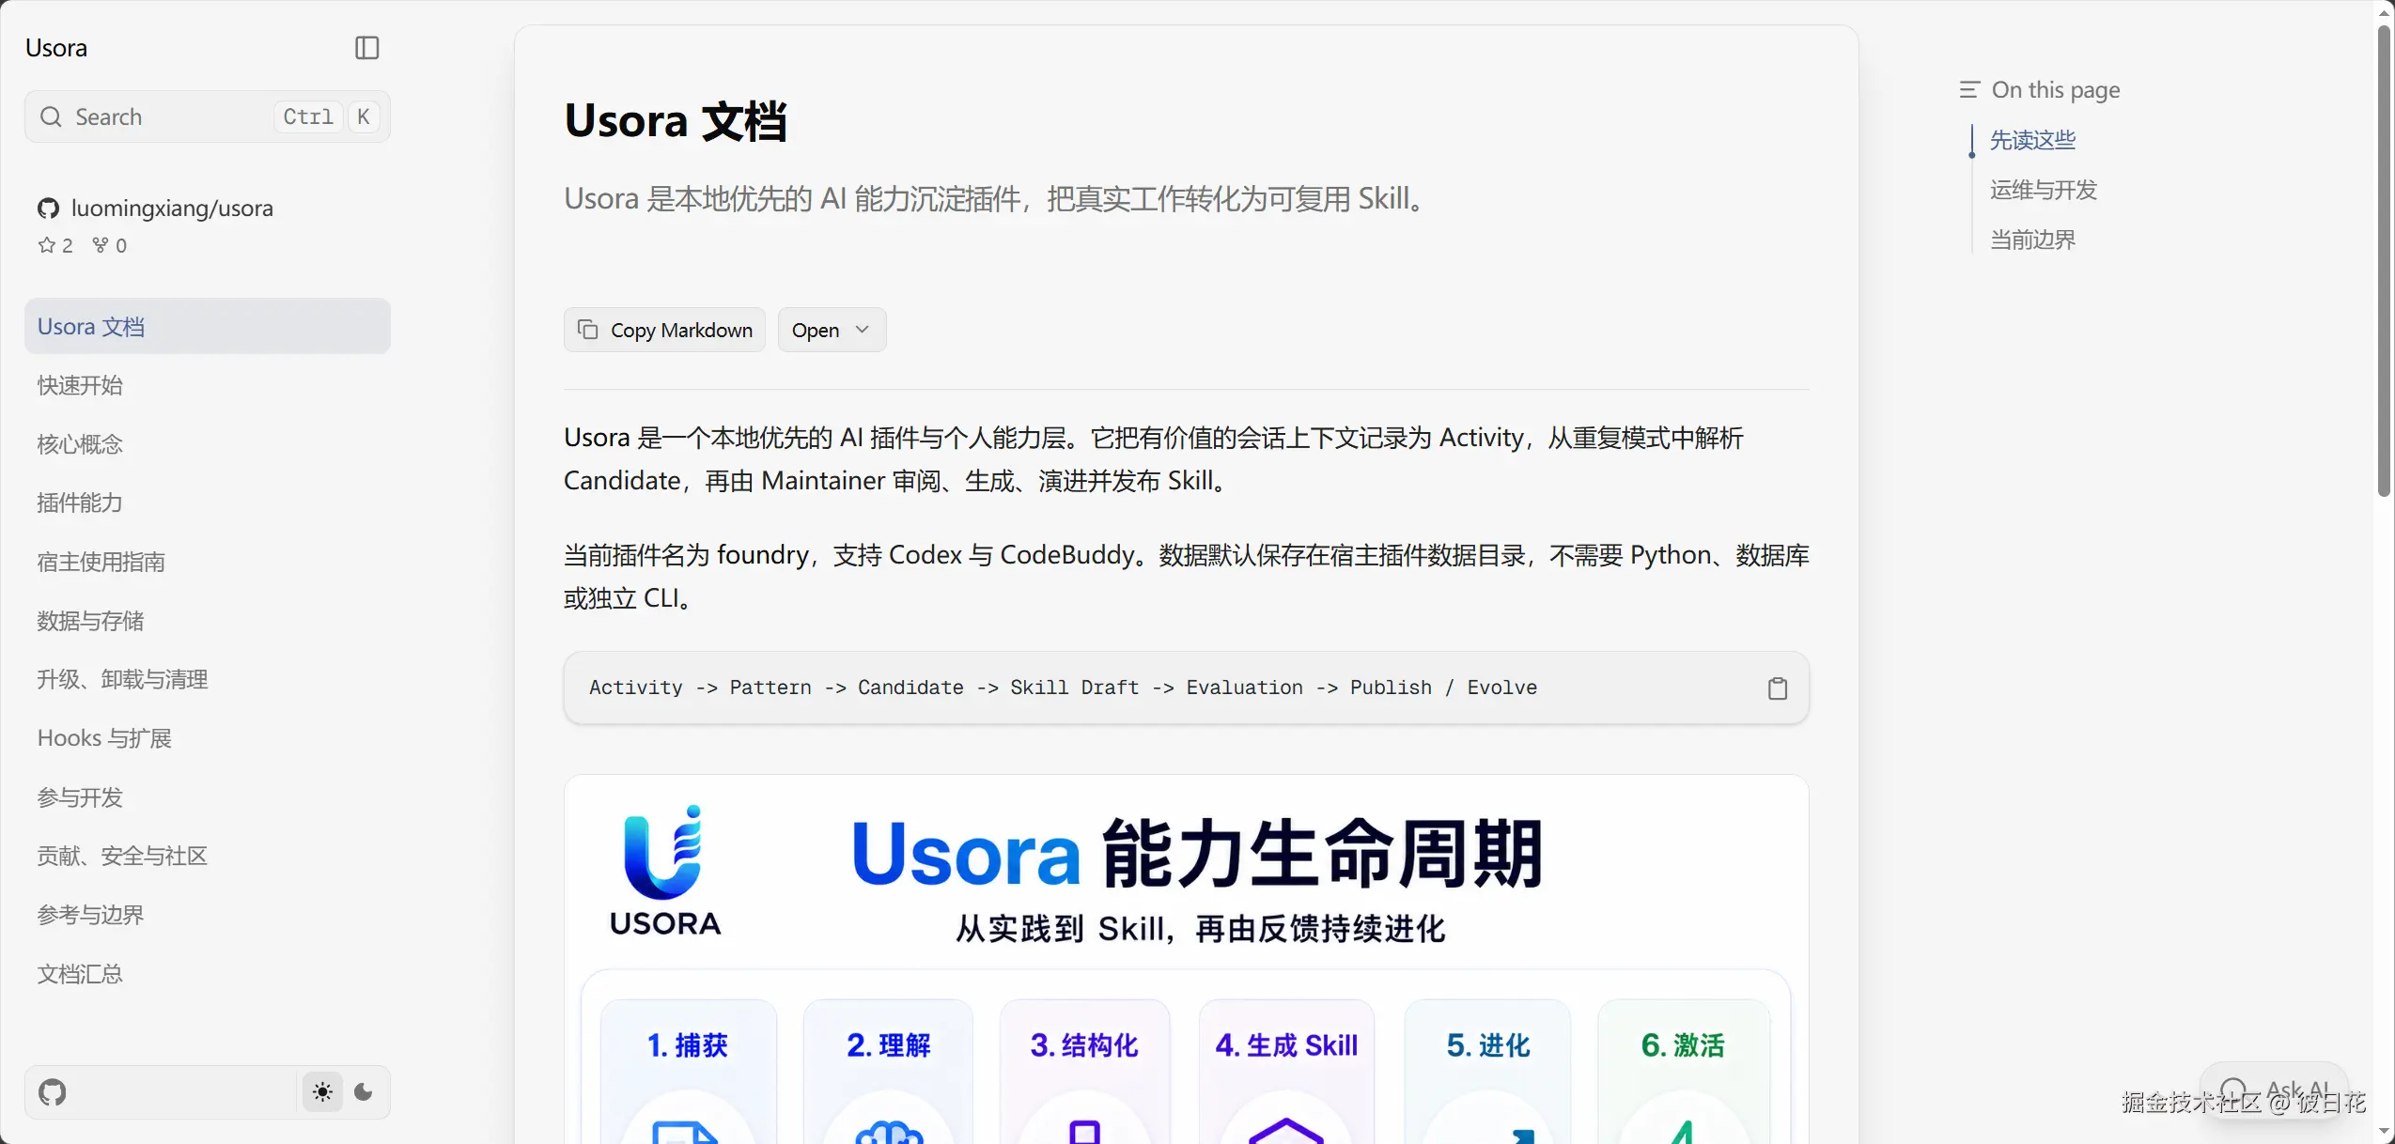2395x1144 pixels.
Task: Go to the Usora home link
Action: 56,48
